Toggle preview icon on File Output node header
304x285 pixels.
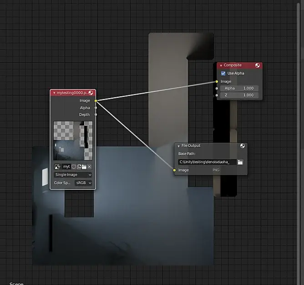coord(243,146)
